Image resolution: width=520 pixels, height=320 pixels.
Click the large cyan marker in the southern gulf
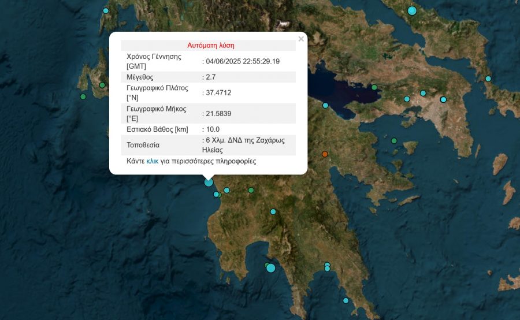click(270, 267)
